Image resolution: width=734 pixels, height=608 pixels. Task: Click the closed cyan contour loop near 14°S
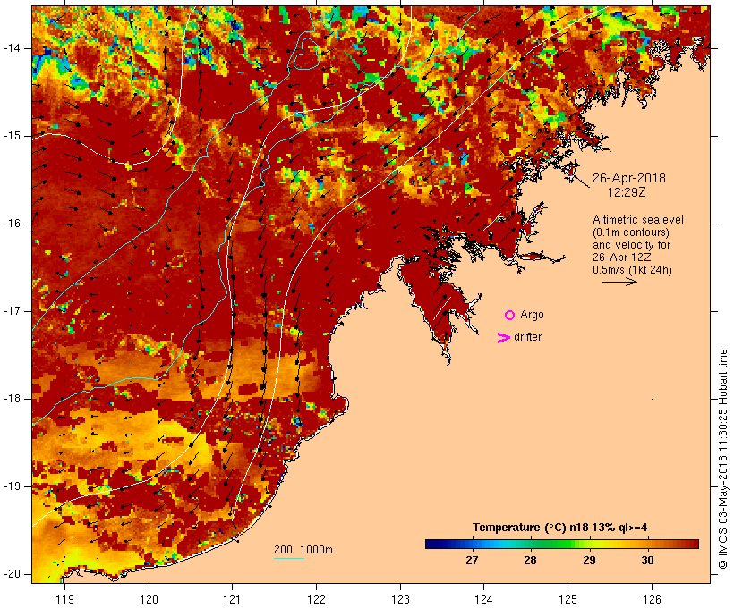coord(307,54)
